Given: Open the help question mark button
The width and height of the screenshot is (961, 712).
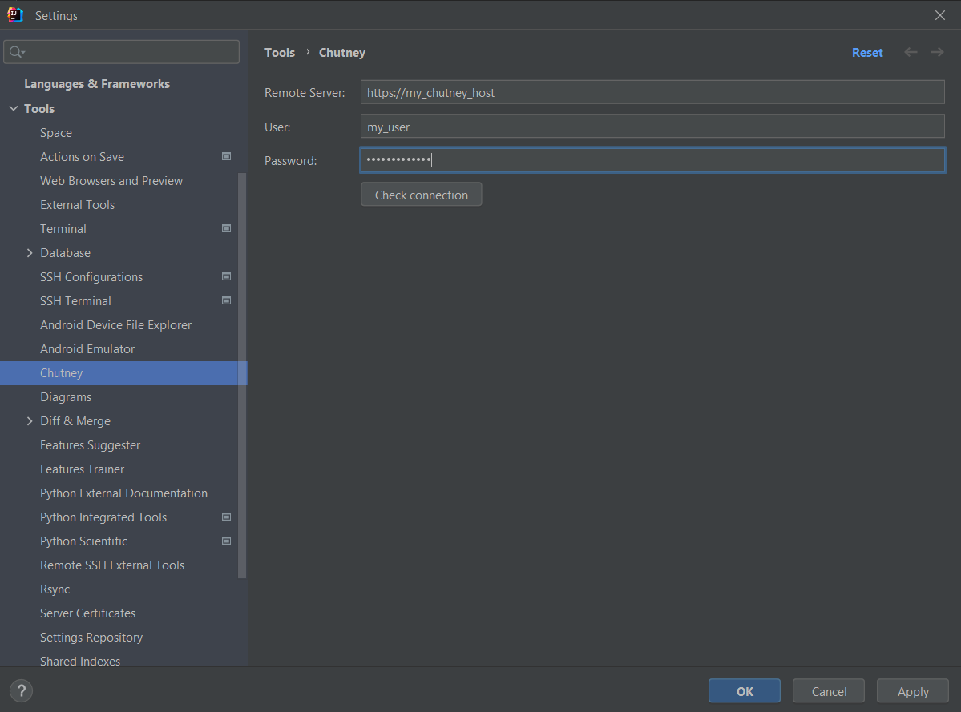Looking at the screenshot, I should [22, 690].
